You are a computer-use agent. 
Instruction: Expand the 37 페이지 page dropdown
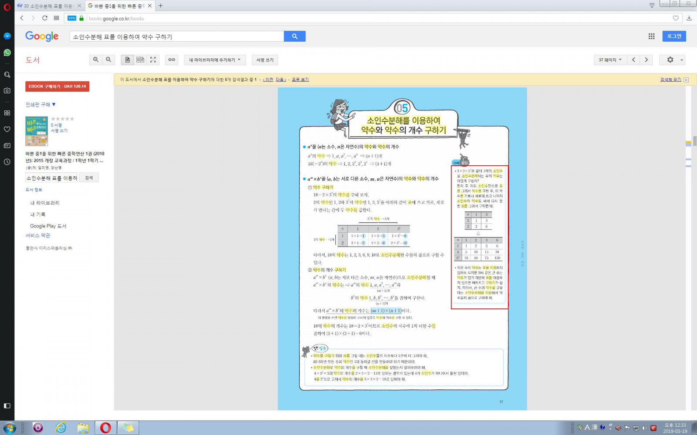point(609,60)
